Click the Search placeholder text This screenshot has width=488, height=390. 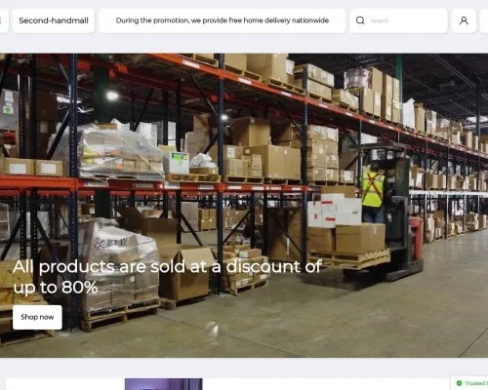380,20
